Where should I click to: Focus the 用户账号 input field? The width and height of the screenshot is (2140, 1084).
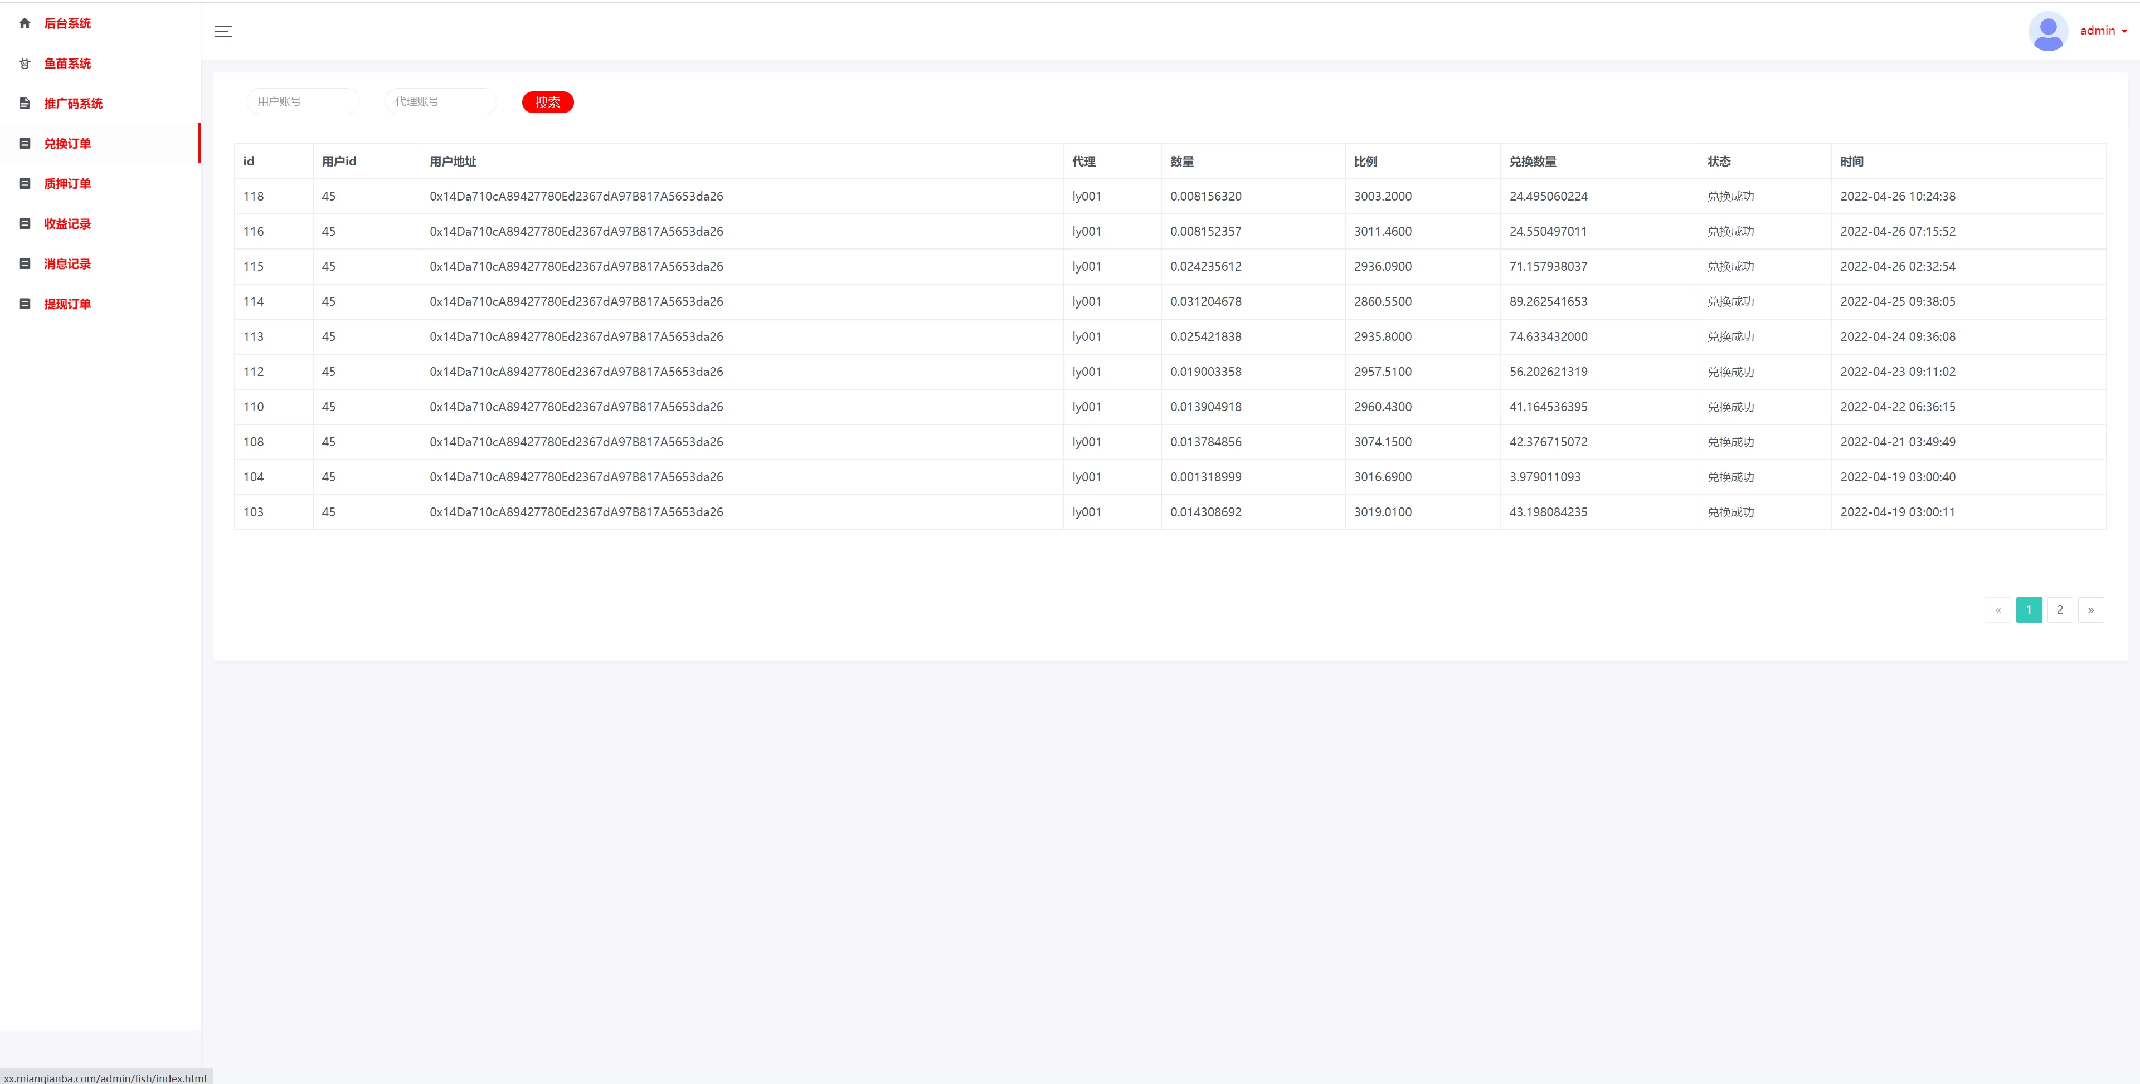pos(303,101)
